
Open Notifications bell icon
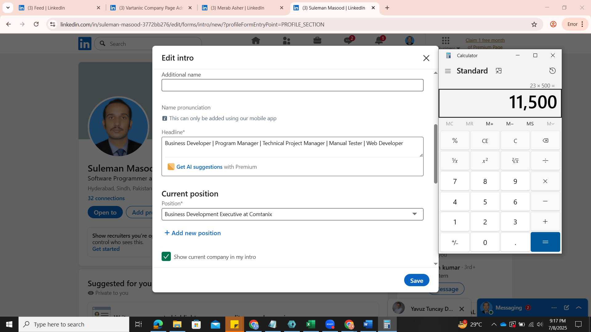coord(380,40)
